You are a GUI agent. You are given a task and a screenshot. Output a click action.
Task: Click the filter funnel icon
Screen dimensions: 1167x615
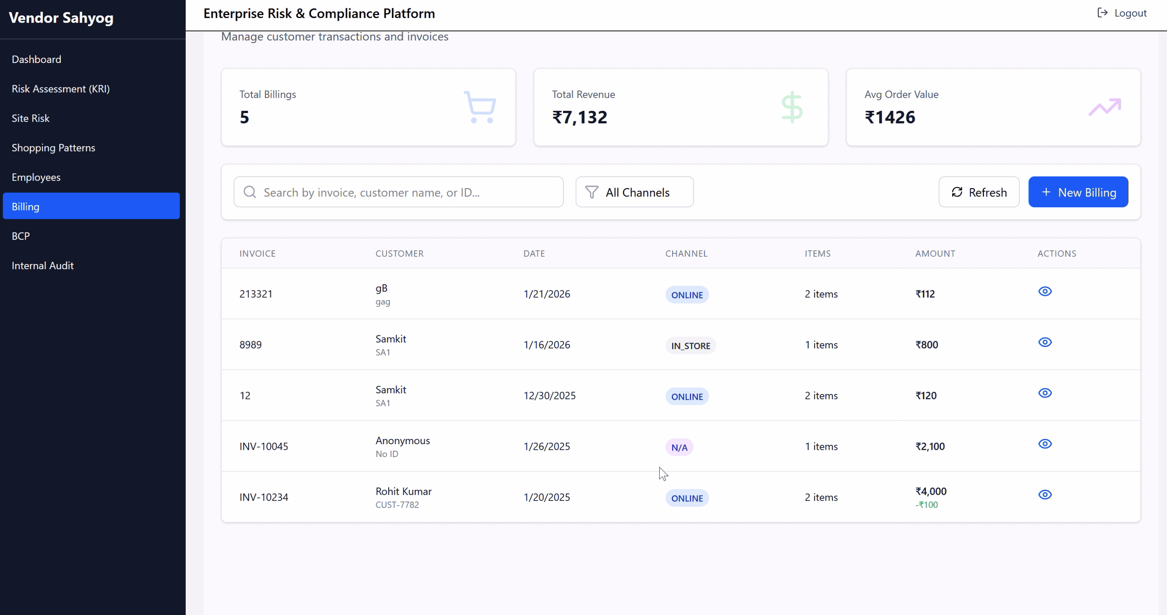pyautogui.click(x=591, y=192)
